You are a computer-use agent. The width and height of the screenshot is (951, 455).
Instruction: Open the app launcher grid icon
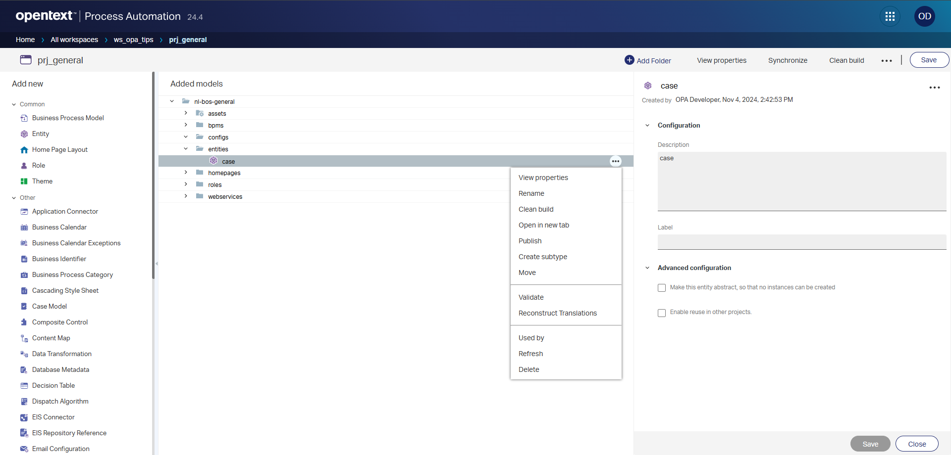tap(890, 16)
